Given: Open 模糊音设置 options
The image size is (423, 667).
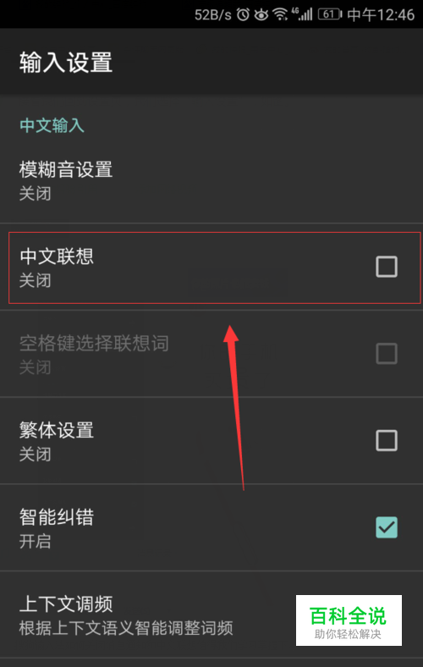Looking at the screenshot, I should (211, 180).
